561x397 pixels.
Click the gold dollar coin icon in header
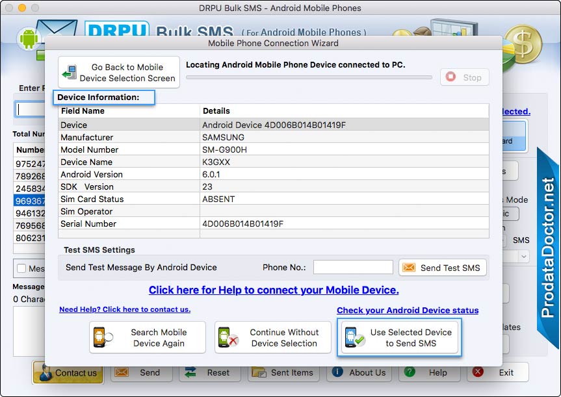coord(523,44)
